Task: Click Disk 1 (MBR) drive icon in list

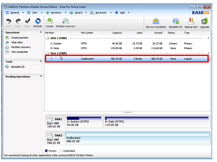Action: coord(47,38)
